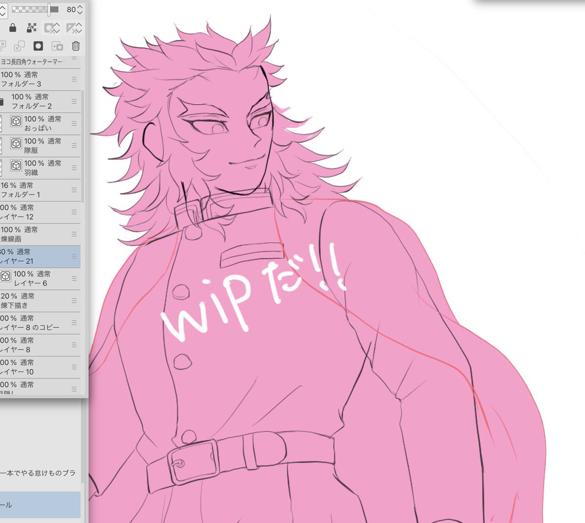Select the レイヤー 8 layer
Image resolution: width=585 pixels, height=523 pixels.
coord(40,345)
